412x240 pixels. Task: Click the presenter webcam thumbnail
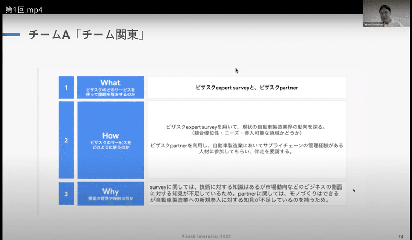[x=386, y=13]
